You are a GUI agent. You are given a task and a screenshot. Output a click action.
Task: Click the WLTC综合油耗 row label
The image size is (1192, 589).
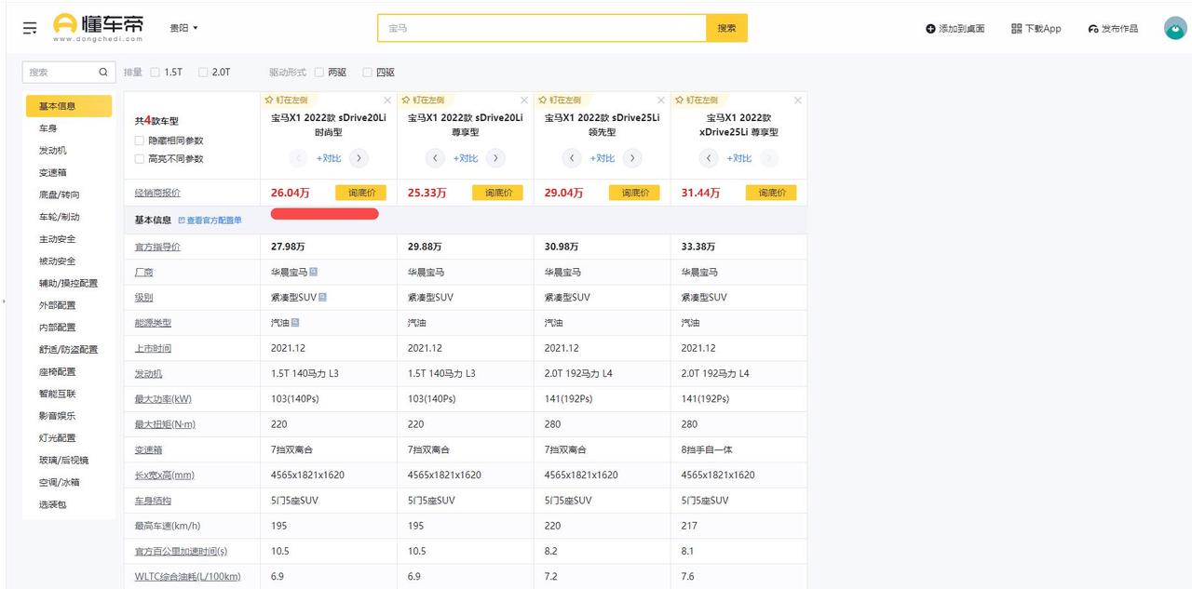tap(187, 577)
